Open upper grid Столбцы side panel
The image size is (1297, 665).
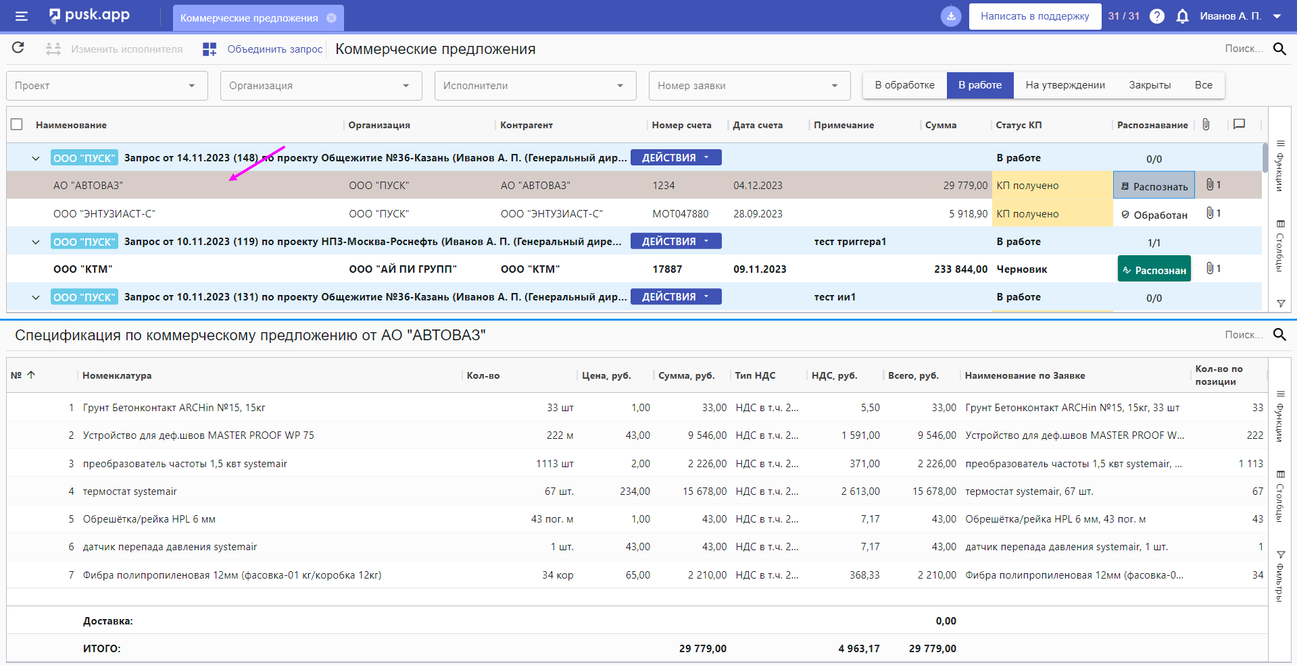[1280, 246]
